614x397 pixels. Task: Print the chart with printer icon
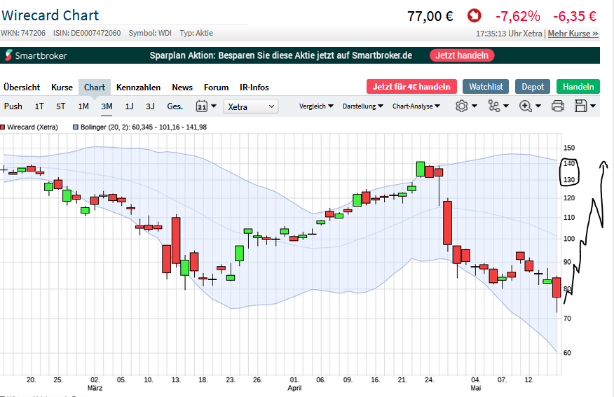click(558, 106)
